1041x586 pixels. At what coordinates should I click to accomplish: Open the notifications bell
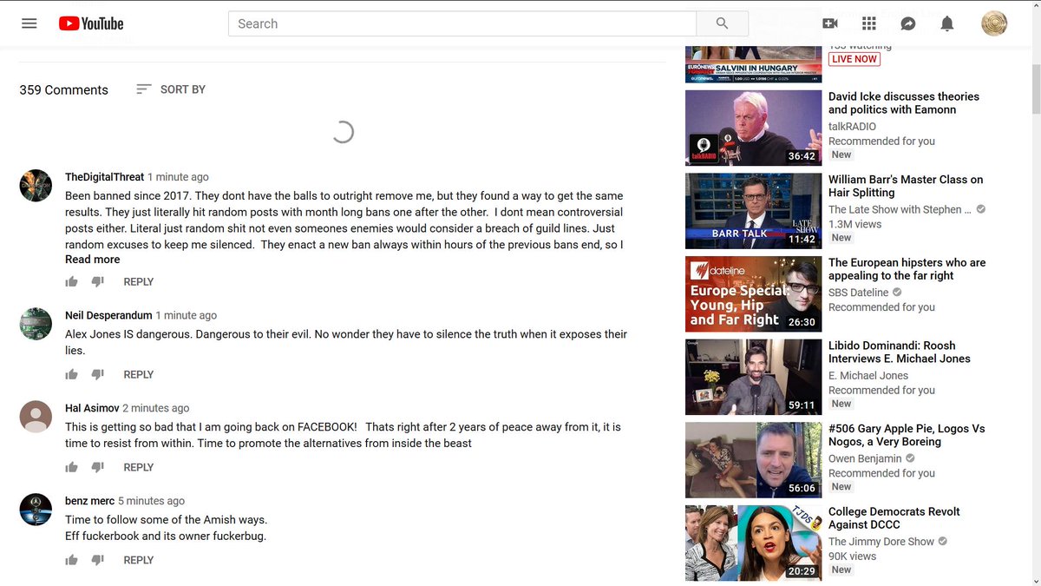tap(947, 23)
